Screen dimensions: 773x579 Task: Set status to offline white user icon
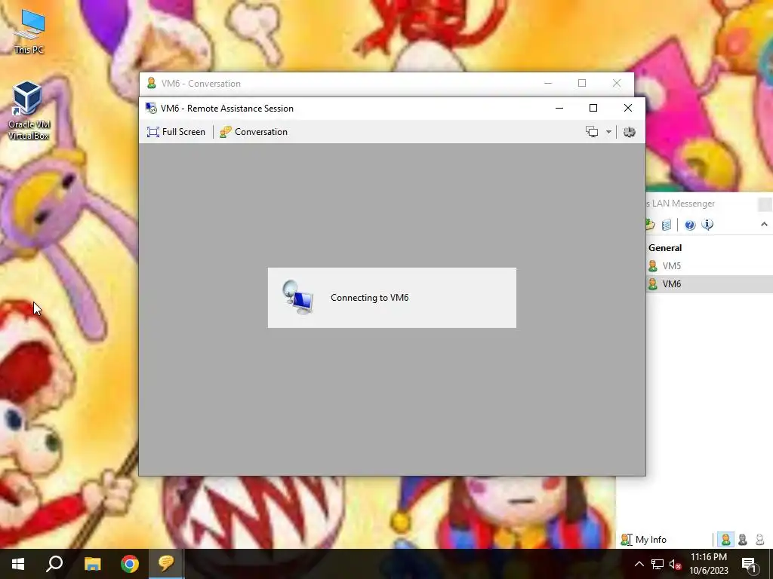[x=759, y=540]
